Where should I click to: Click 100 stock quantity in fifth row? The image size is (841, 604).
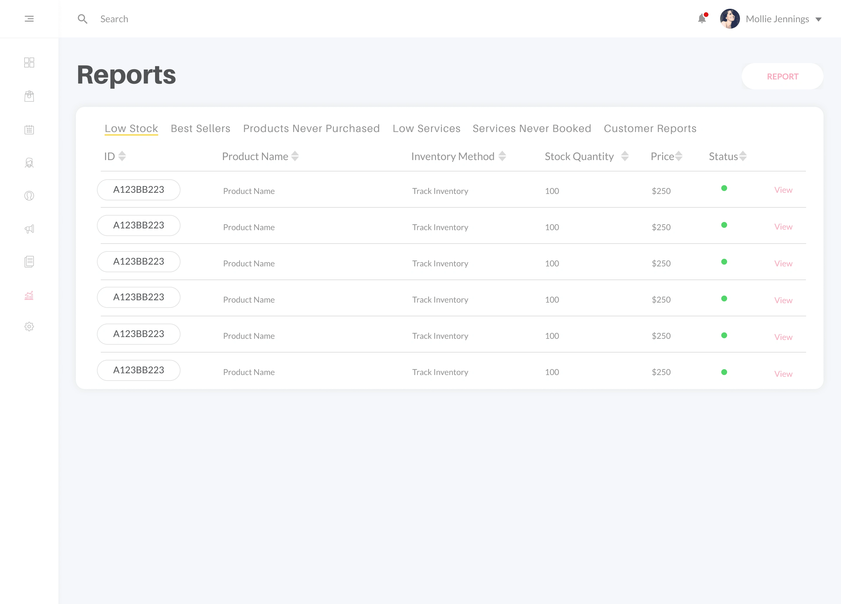(x=552, y=336)
